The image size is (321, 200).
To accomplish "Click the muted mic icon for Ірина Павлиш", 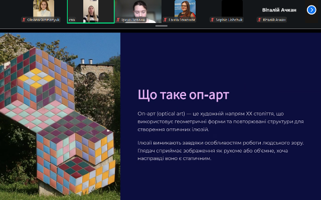I will 118,19.
